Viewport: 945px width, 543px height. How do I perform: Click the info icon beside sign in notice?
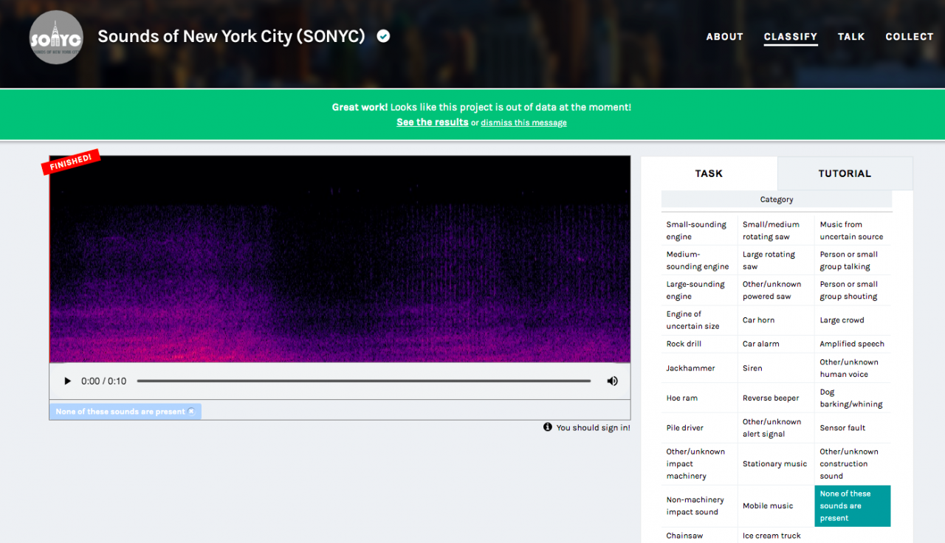coord(548,427)
